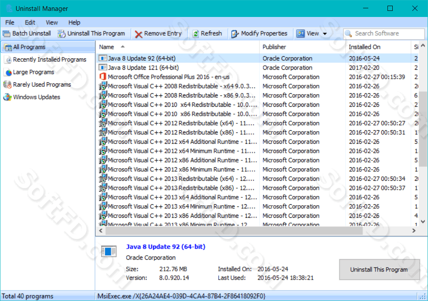Click the Microsoft Office row icon

click(102, 77)
